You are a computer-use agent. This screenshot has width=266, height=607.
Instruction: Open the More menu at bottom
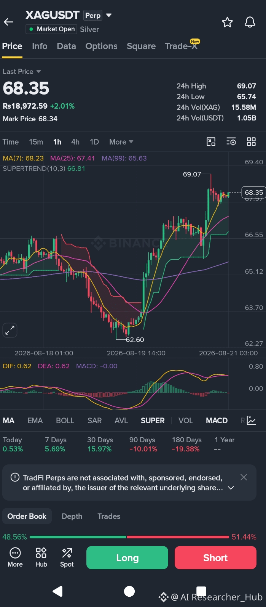click(15, 557)
